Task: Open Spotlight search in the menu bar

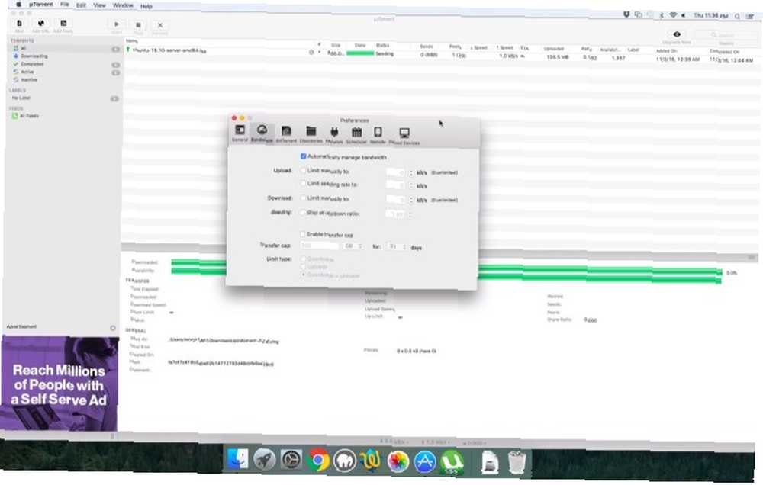Action: (x=738, y=16)
